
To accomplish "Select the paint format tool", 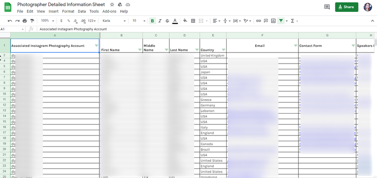I will 32,21.
